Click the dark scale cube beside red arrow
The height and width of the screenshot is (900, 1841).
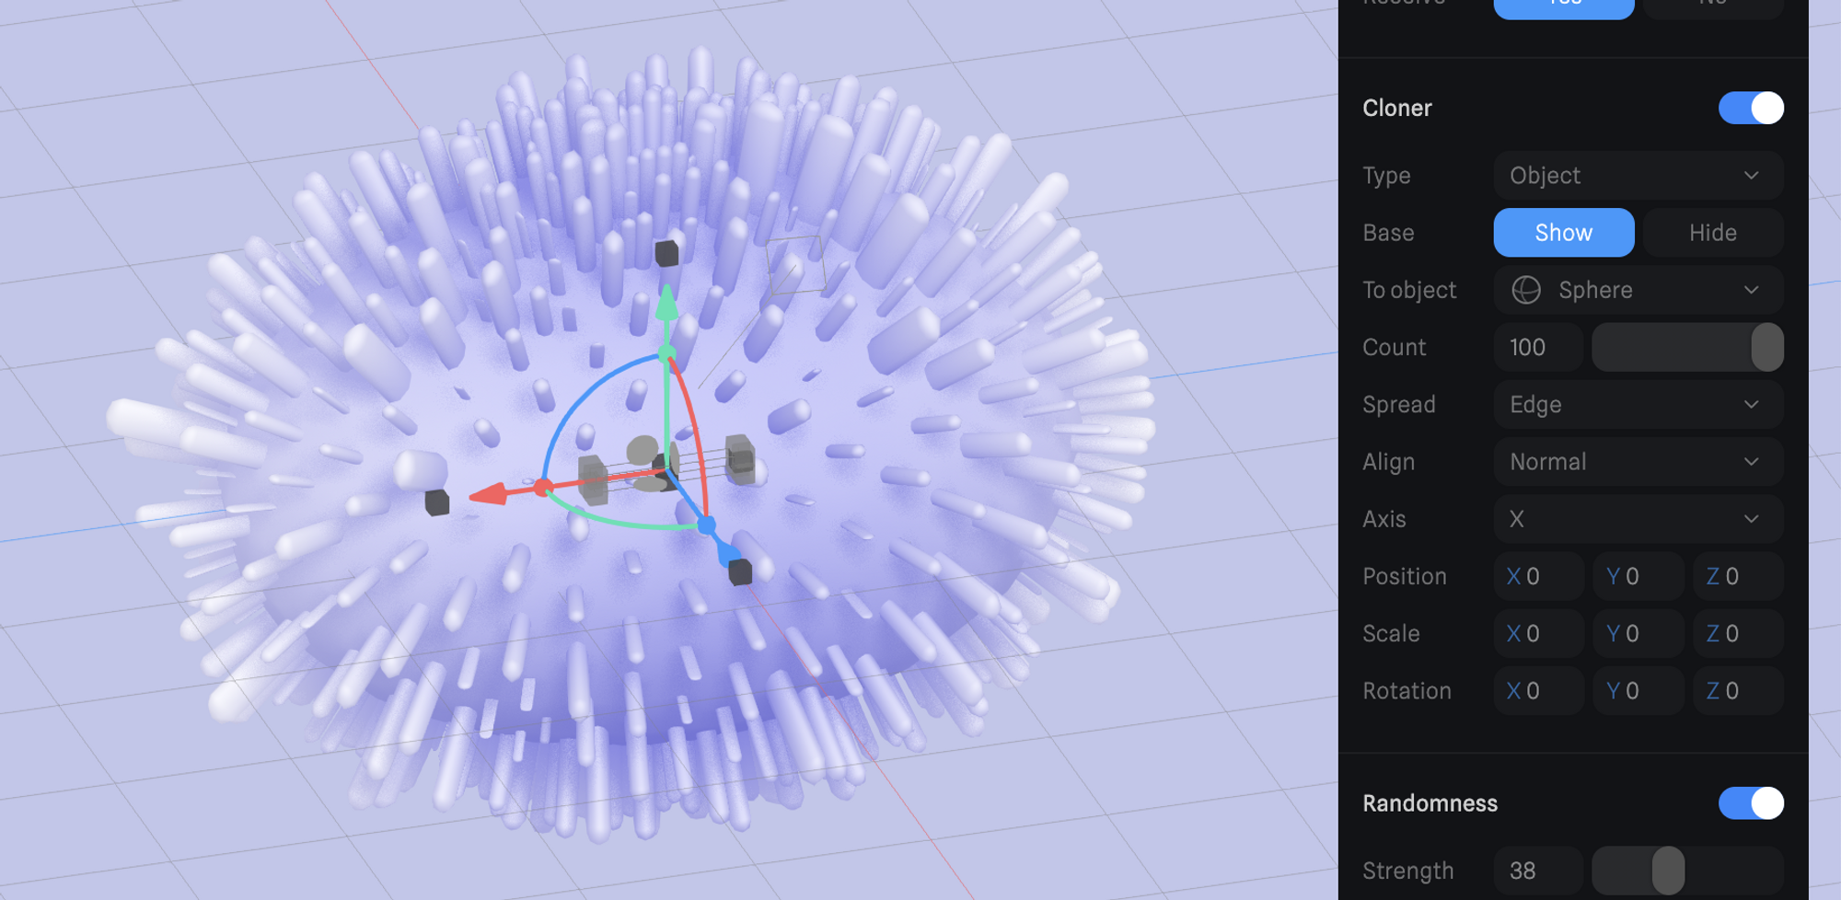coord(437,502)
